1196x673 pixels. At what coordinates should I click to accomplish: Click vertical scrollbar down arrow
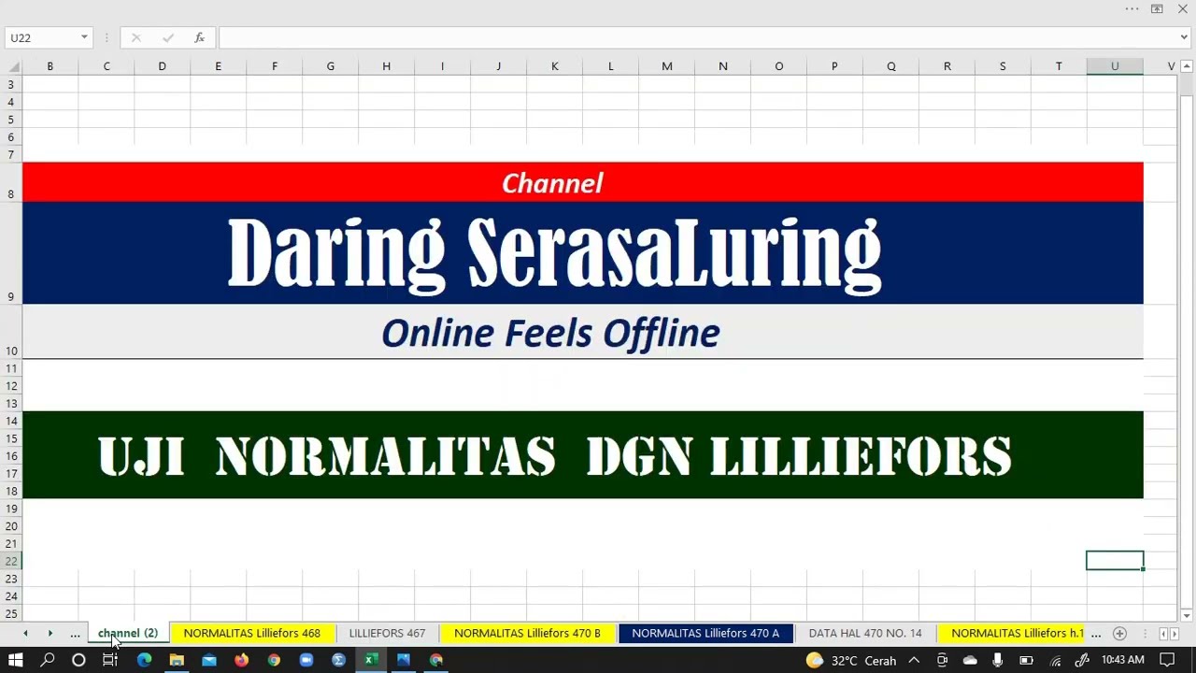click(x=1187, y=615)
